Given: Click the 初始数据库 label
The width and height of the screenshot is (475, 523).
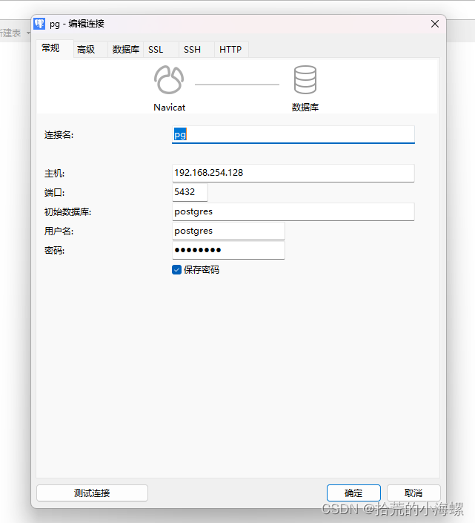Looking at the screenshot, I should (67, 212).
